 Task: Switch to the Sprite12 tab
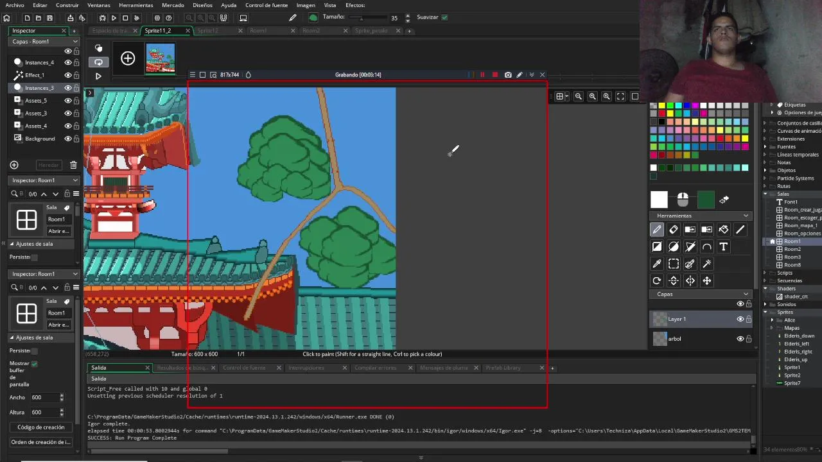coord(208,30)
